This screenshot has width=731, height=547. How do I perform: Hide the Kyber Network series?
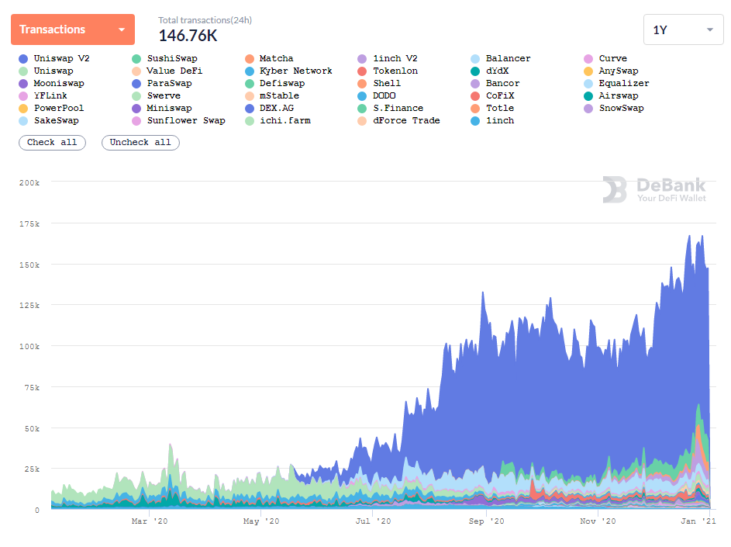[288, 71]
